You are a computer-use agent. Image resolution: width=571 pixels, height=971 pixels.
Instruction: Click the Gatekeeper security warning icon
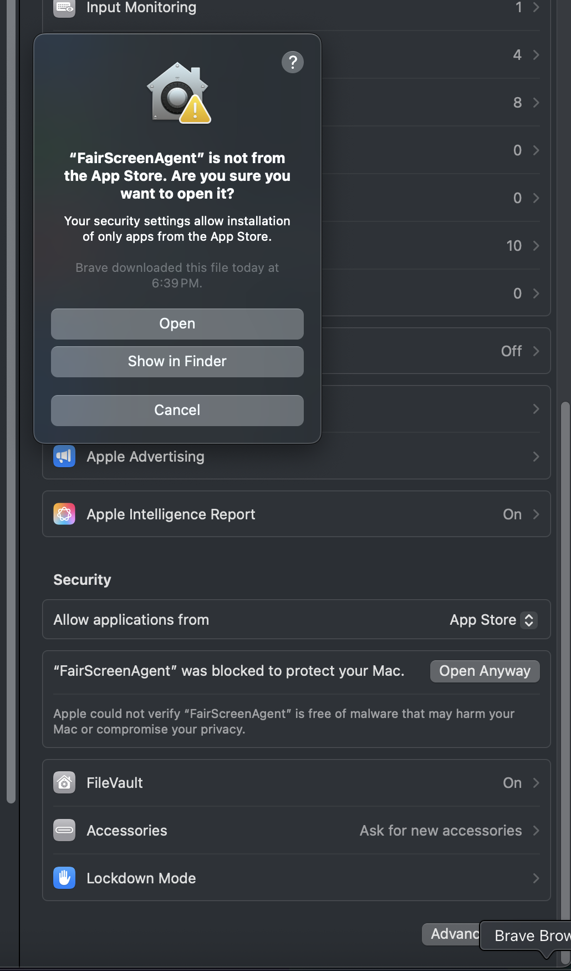(x=178, y=93)
